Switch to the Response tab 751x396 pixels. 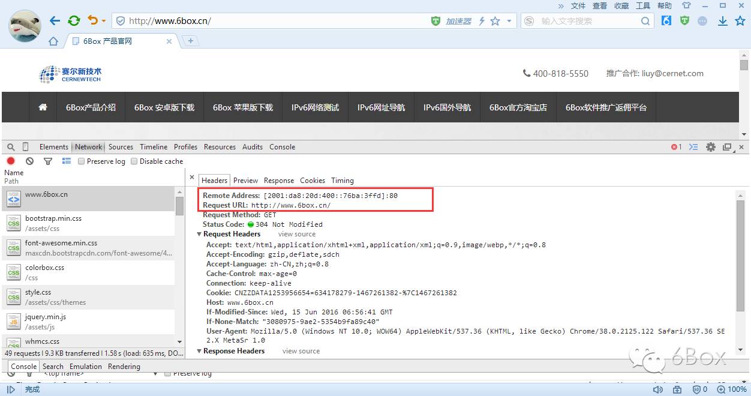[279, 181]
